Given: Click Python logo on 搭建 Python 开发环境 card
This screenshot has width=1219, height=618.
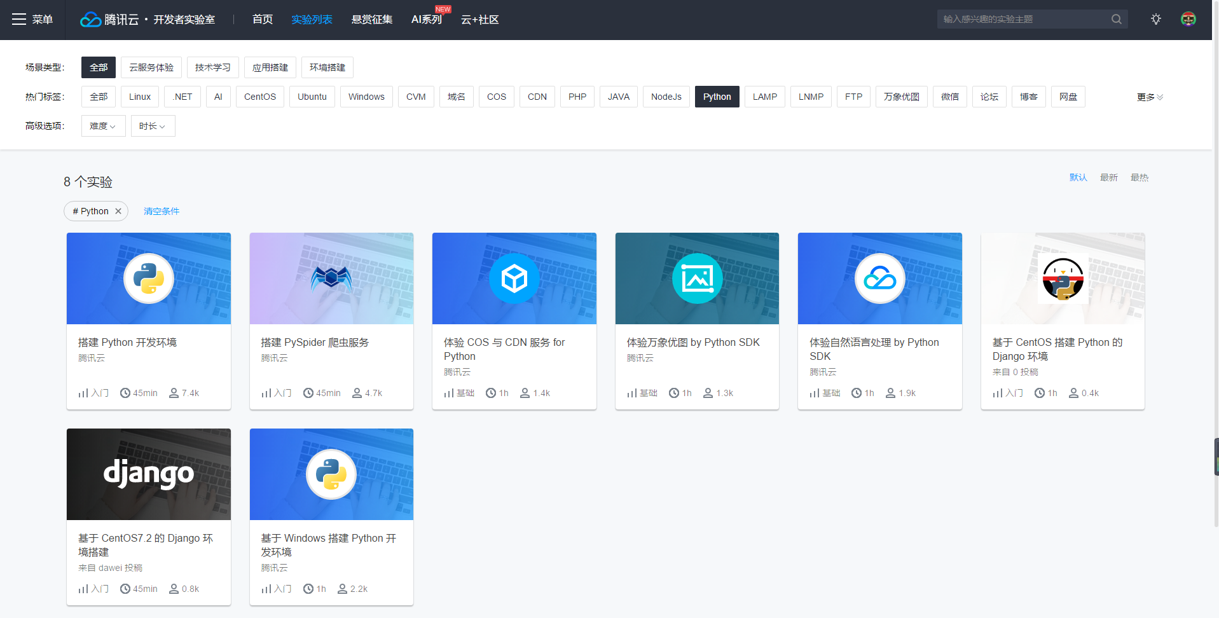Looking at the screenshot, I should (149, 278).
